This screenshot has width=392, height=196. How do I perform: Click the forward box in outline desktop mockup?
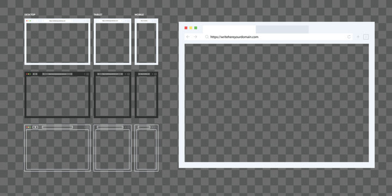point(37,127)
